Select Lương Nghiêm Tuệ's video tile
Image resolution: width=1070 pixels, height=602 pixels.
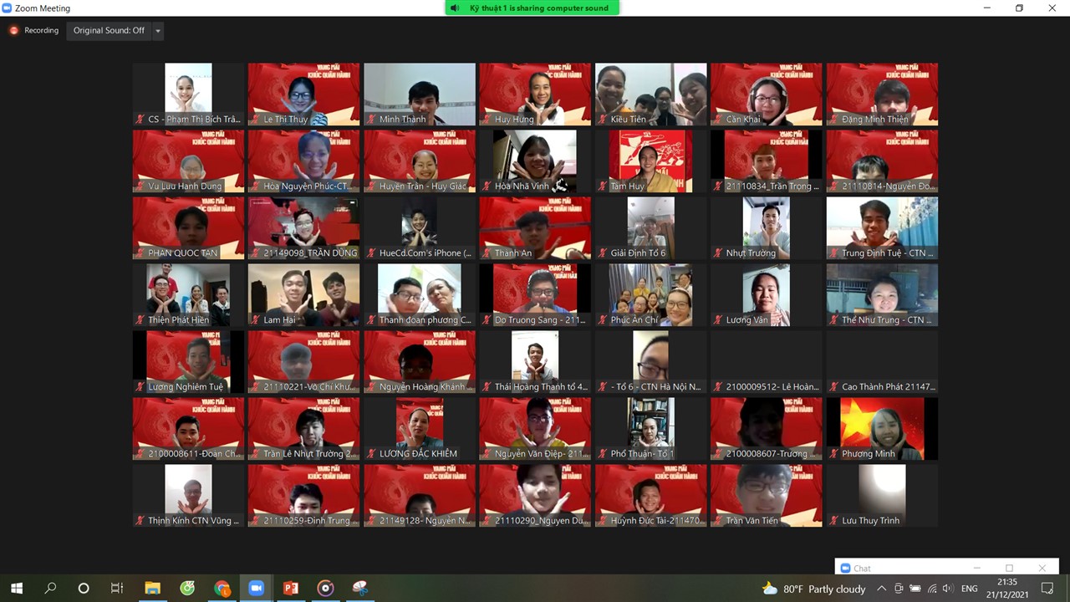point(188,362)
